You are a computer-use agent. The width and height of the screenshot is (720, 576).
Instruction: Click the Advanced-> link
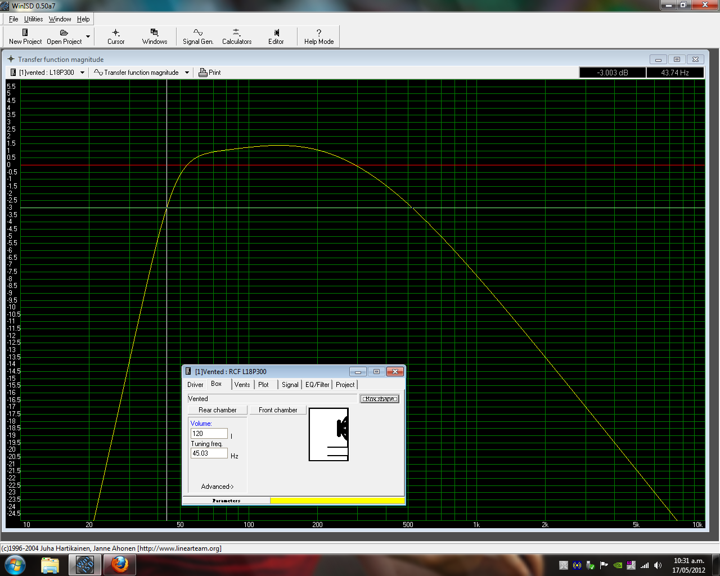(x=217, y=487)
